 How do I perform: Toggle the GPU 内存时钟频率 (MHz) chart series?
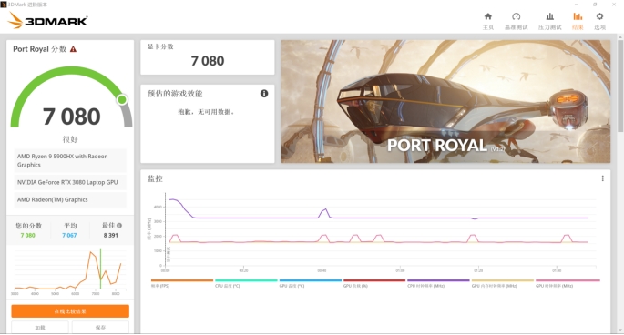[x=502, y=283]
